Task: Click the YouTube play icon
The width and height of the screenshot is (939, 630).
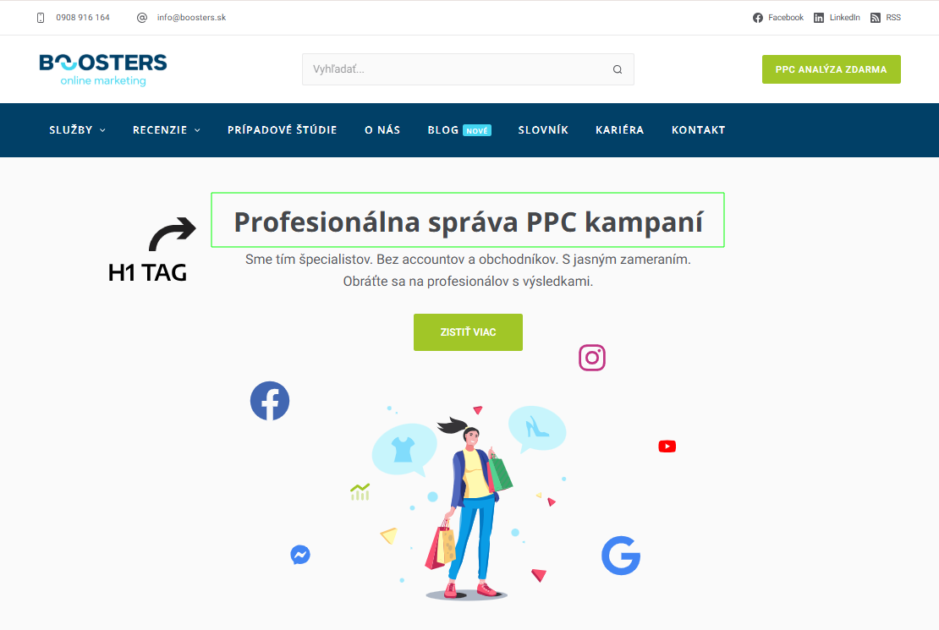Action: pos(667,446)
